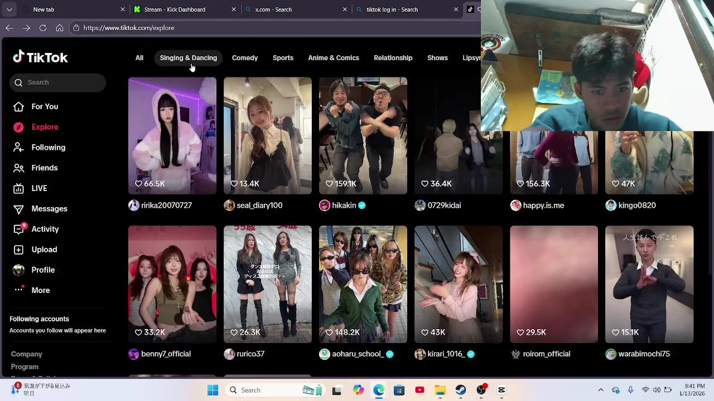Viewport: 714px width, 401px height.
Task: Select the Relationship category
Action: 393,58
